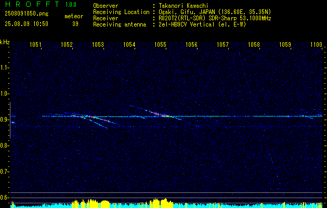Click the 1100 time axis label
The height and width of the screenshot is (208, 327).
click(317, 44)
